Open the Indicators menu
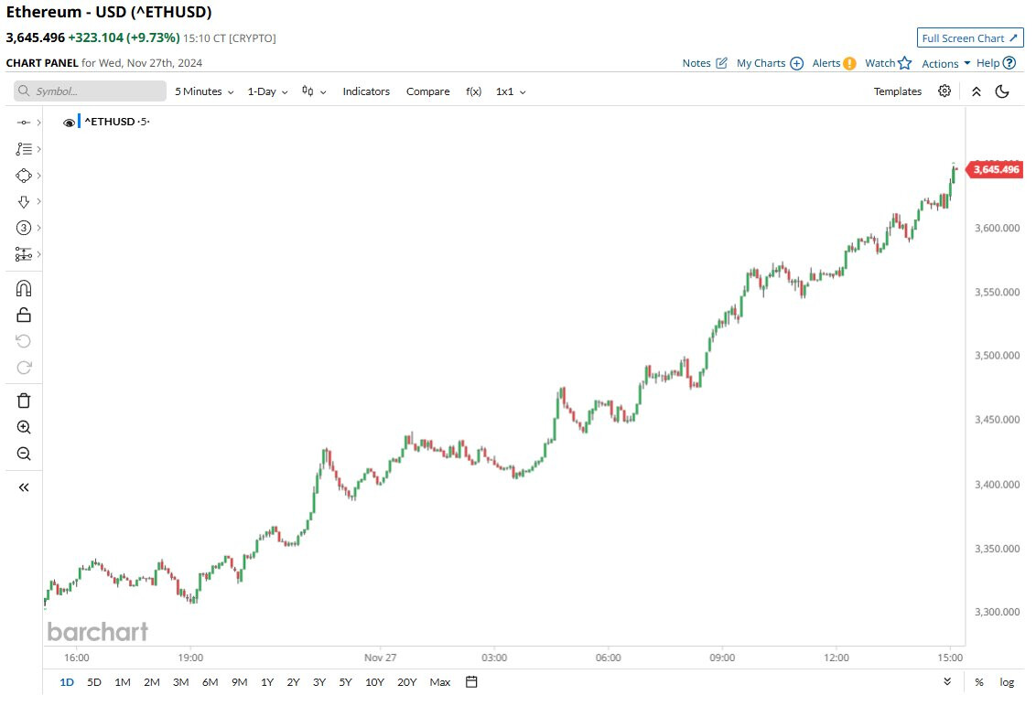 [x=366, y=91]
